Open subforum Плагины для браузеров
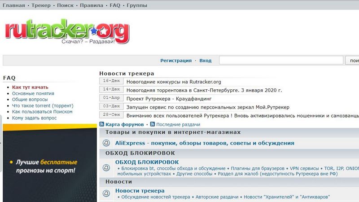This screenshot has height=202, width=359. point(258,168)
